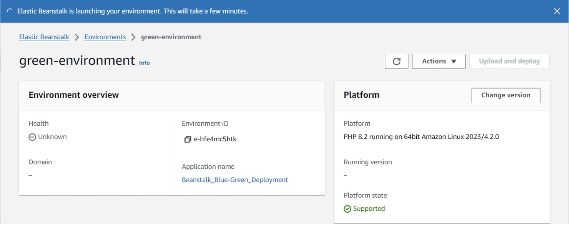
Task: Click the chevron after Elastic Beanstalk breadcrumb
Action: click(77, 37)
